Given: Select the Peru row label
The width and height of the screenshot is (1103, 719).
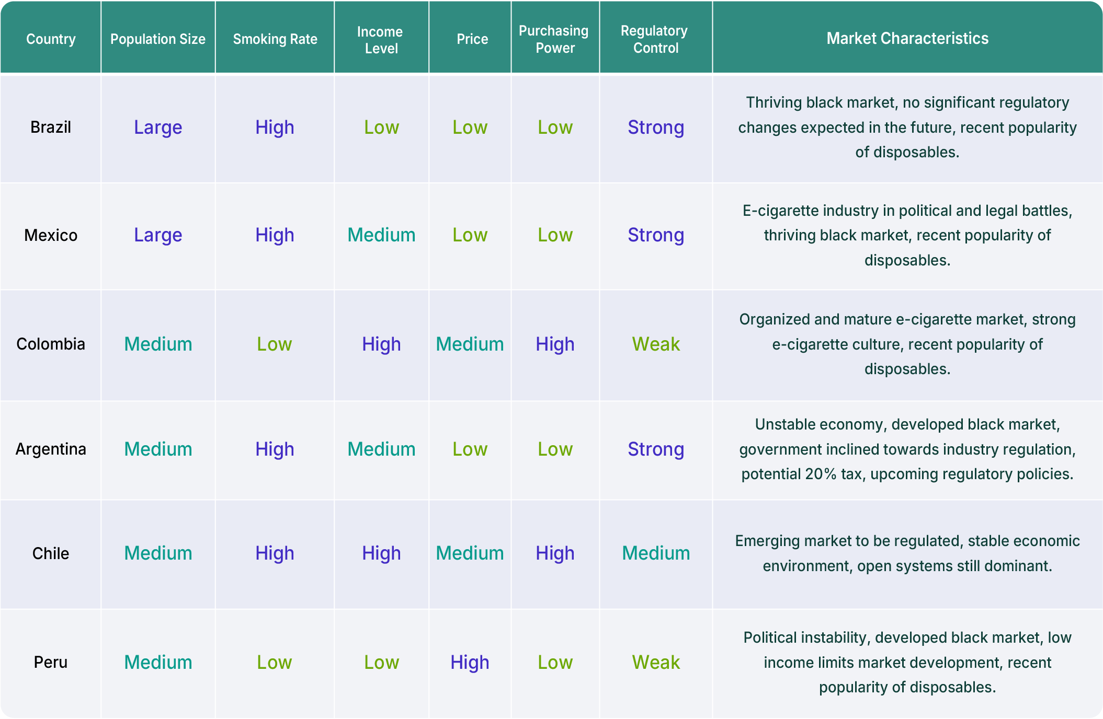Looking at the screenshot, I should [51, 662].
